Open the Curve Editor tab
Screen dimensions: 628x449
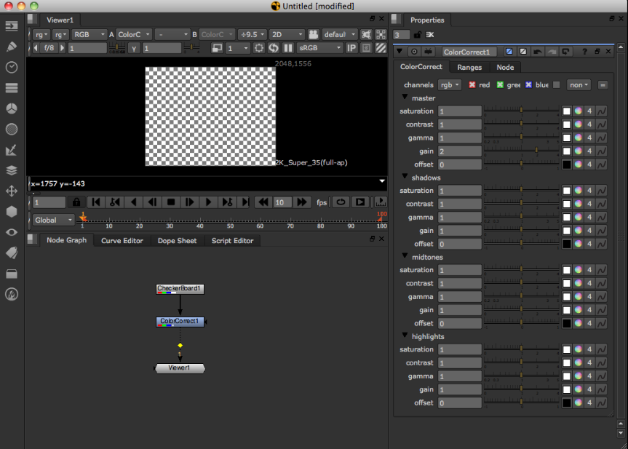pyautogui.click(x=122, y=241)
